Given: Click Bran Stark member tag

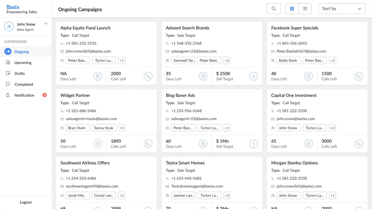Looking at the screenshot, I should tap(78, 128).
